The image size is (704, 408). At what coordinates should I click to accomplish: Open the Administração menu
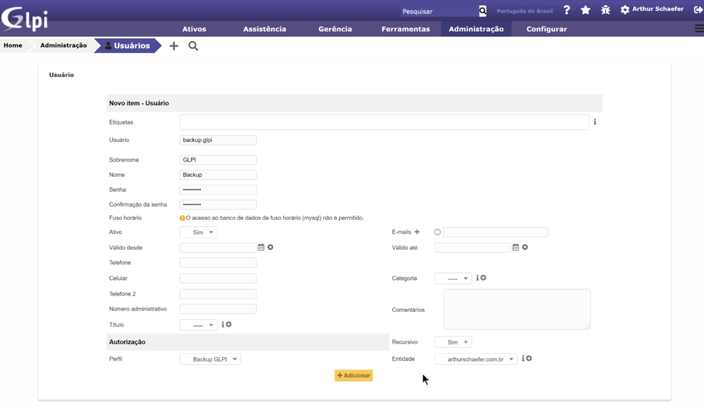(x=476, y=29)
